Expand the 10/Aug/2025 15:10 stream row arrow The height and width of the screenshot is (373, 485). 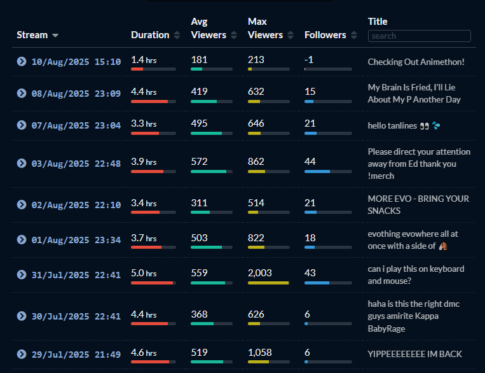(x=22, y=61)
